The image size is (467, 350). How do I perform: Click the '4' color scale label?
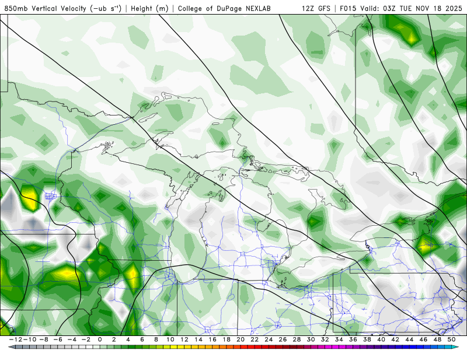tap(128, 339)
